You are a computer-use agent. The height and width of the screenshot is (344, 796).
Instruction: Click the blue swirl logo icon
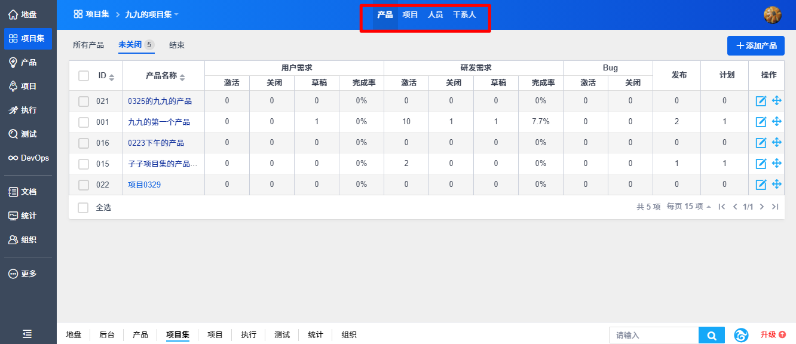[x=742, y=336]
